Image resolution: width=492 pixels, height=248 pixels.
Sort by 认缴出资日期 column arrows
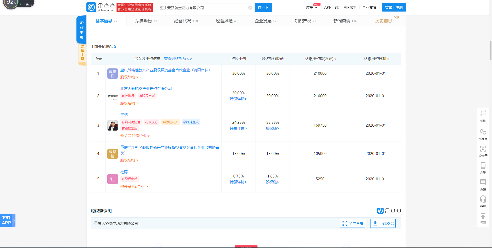click(388, 59)
